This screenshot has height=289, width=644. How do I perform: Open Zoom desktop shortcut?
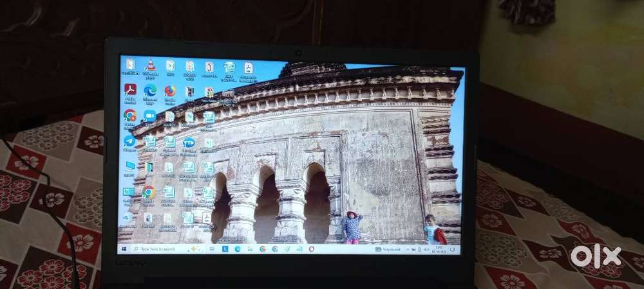click(x=150, y=116)
